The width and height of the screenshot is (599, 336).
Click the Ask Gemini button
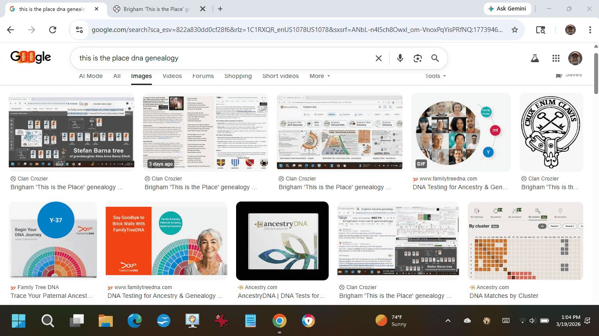pos(508,9)
